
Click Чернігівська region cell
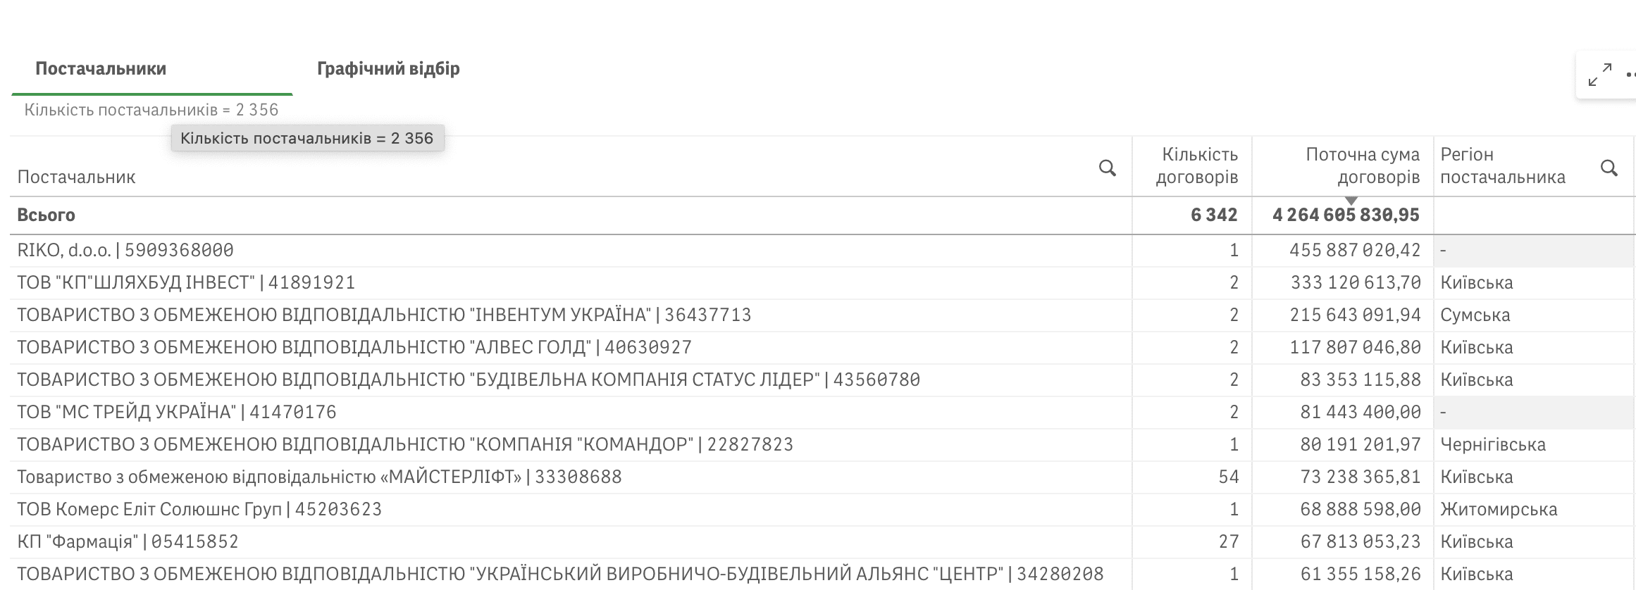1492,445
